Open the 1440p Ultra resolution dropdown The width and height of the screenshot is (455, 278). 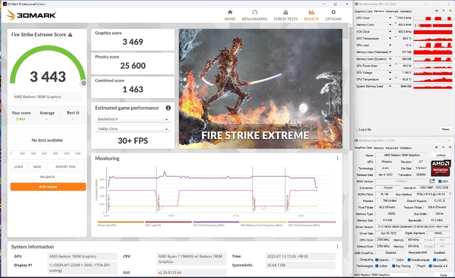[x=132, y=129]
